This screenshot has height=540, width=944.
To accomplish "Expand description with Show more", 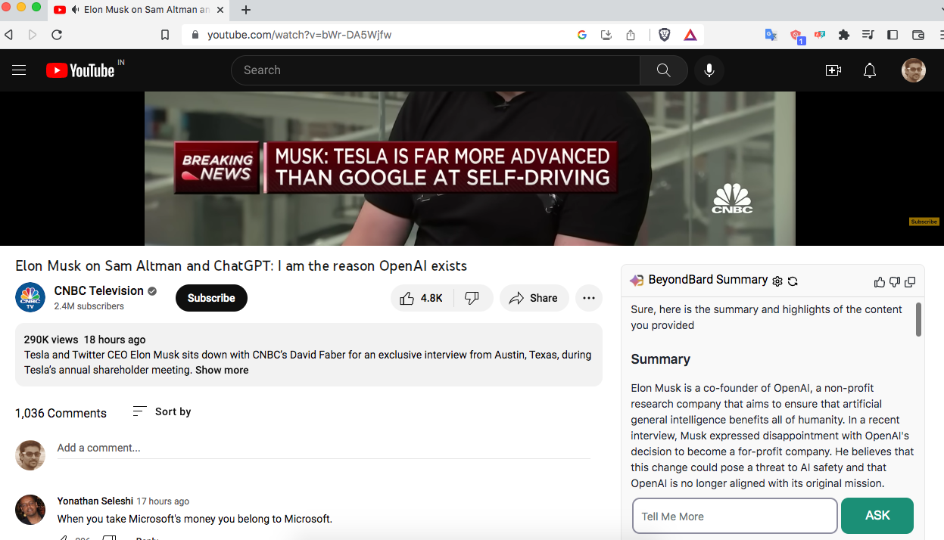I will click(x=222, y=370).
